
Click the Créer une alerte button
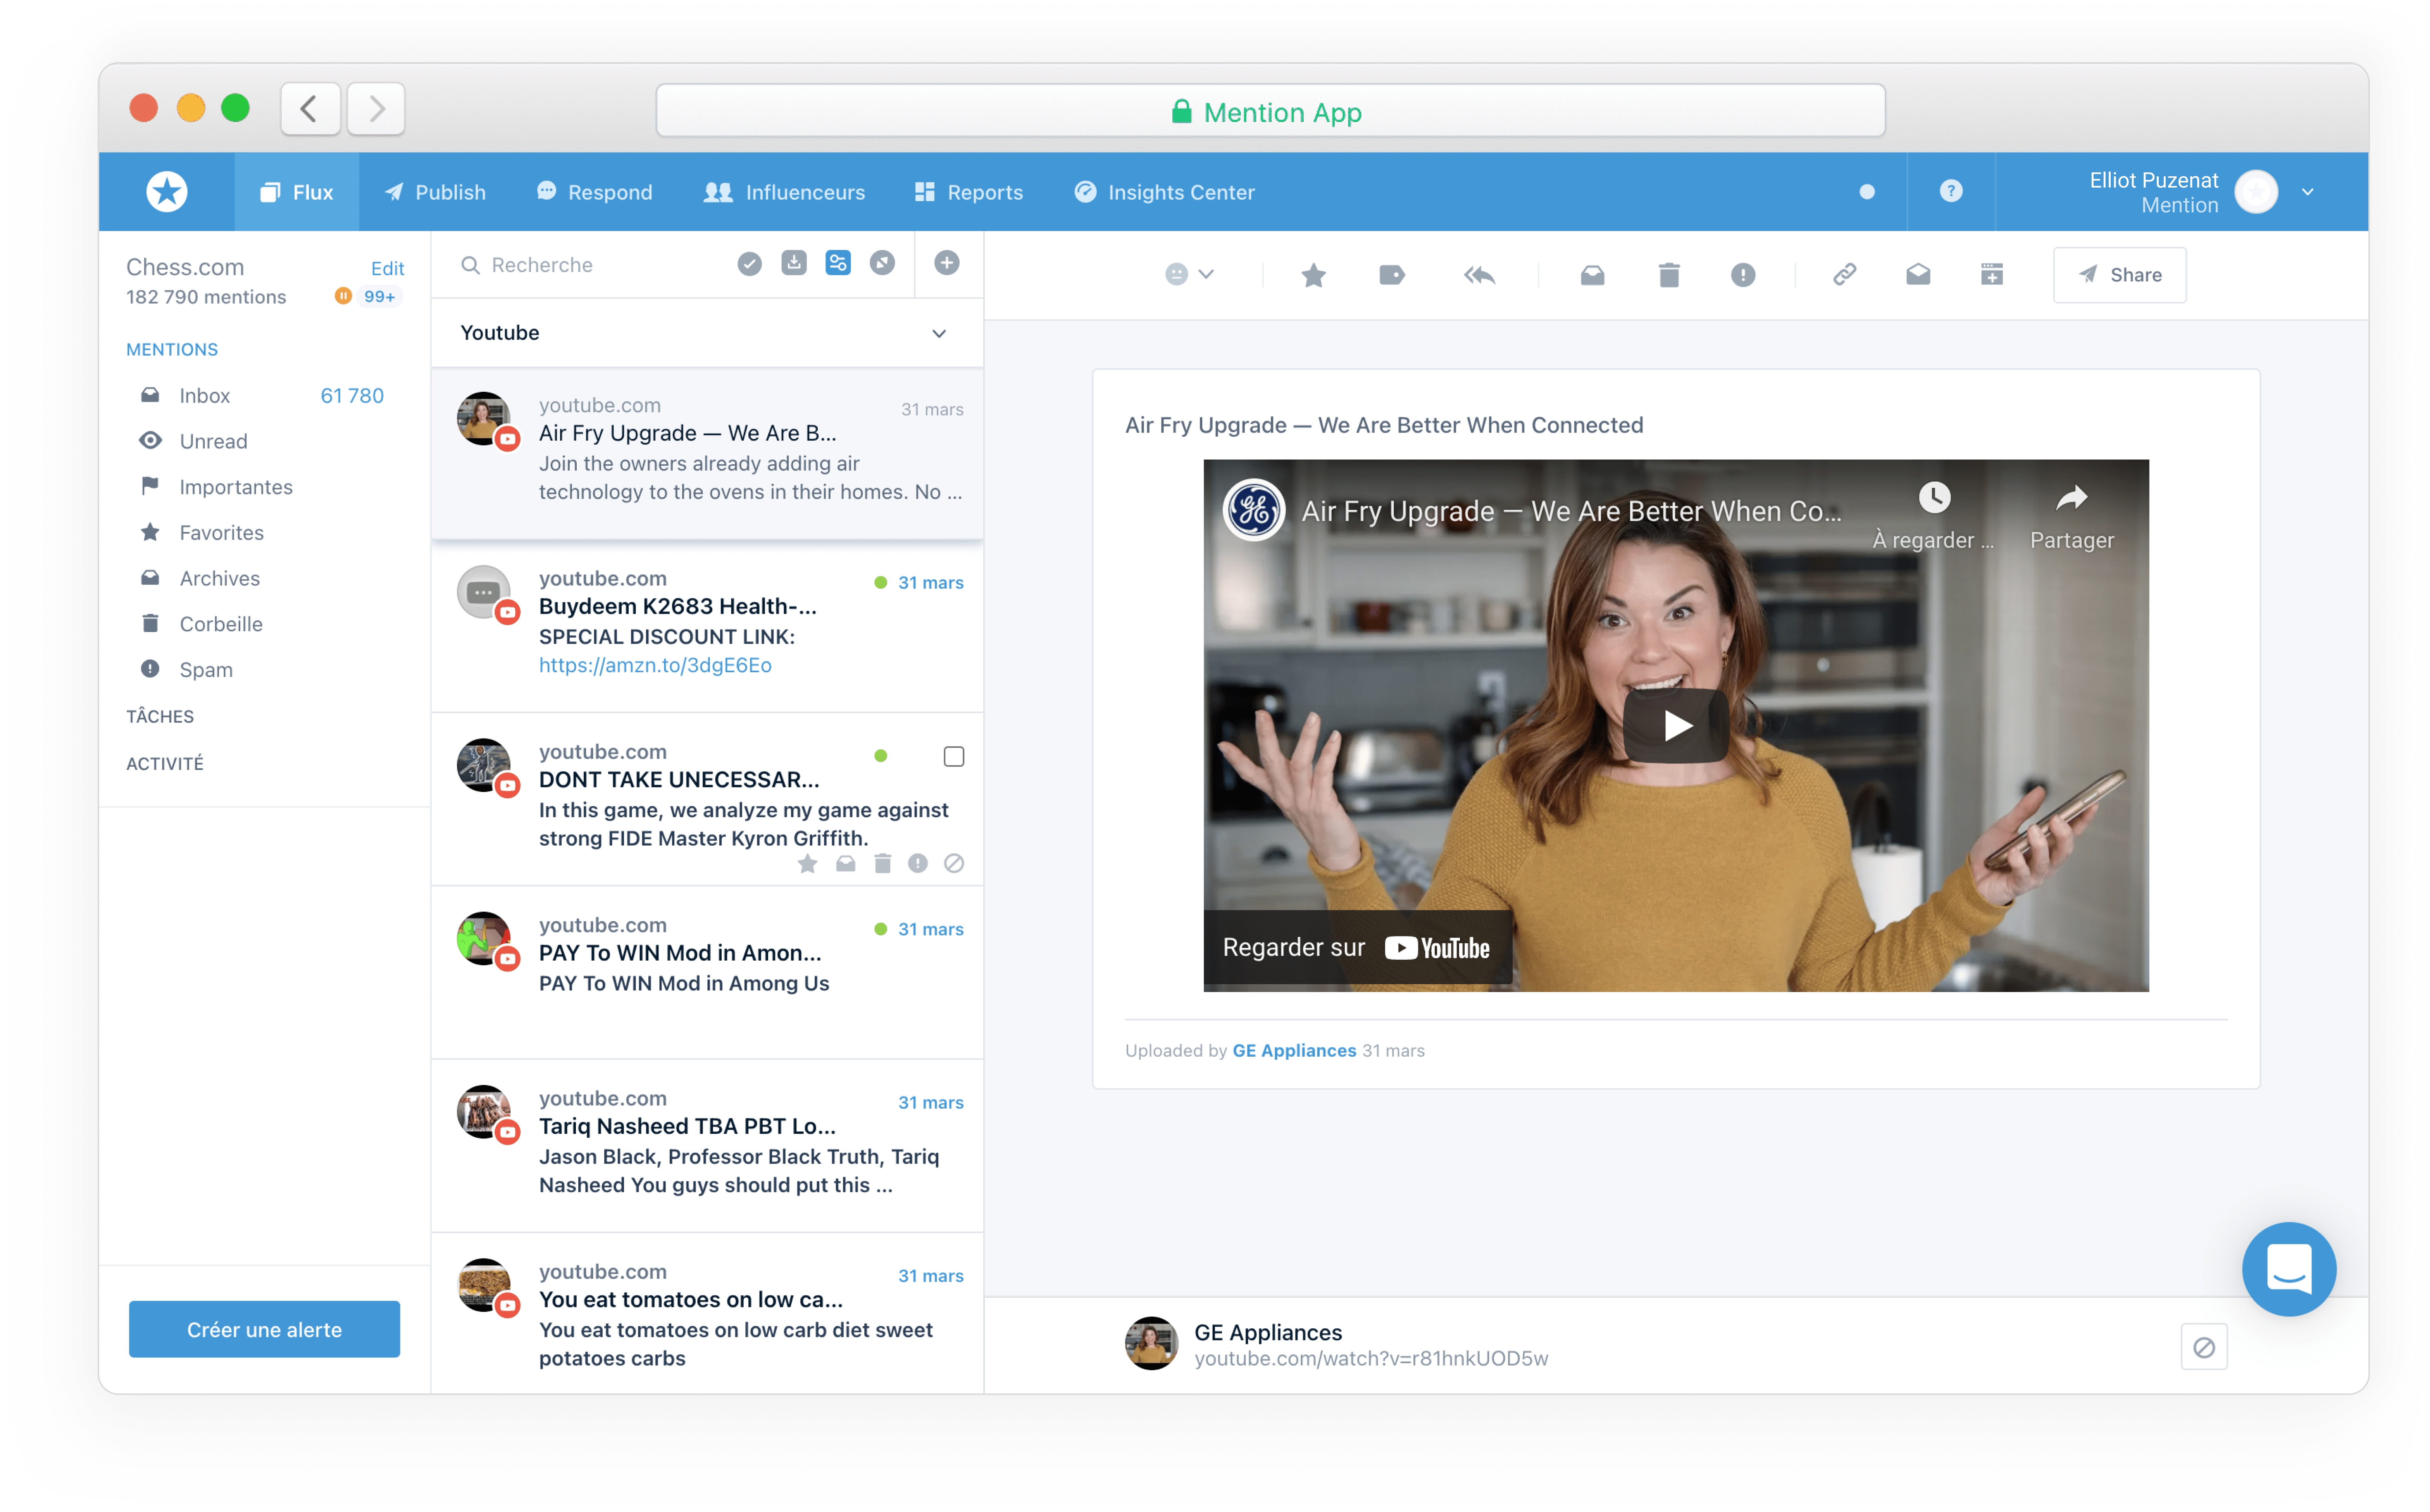(264, 1330)
